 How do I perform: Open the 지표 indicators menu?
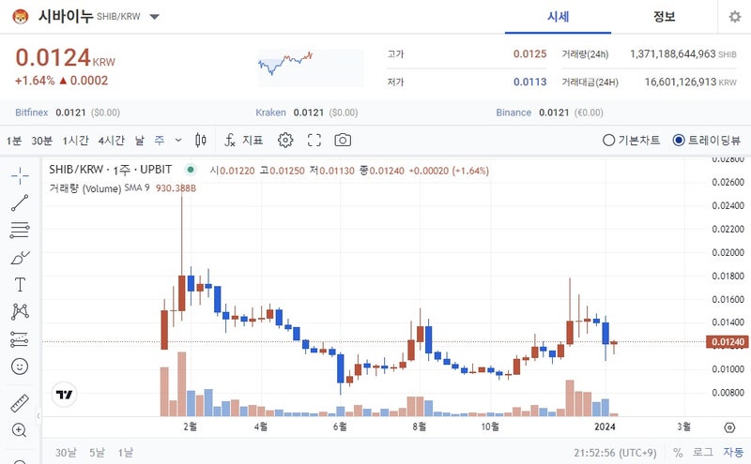tap(244, 141)
